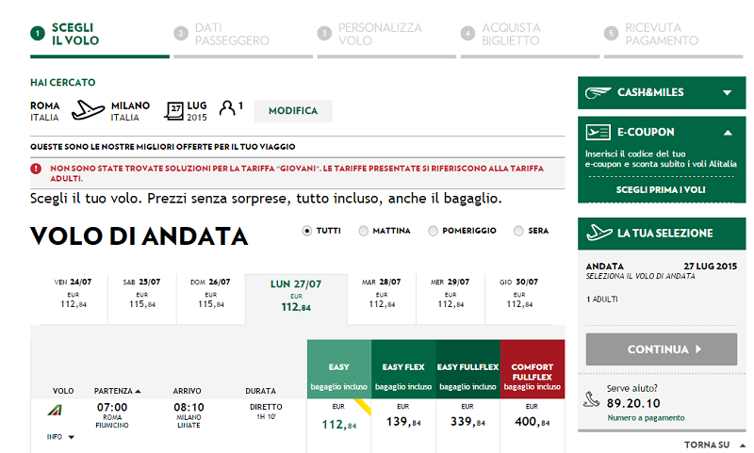Click the airplane icon between Roma and Milano
The image size is (754, 453).
(x=88, y=110)
